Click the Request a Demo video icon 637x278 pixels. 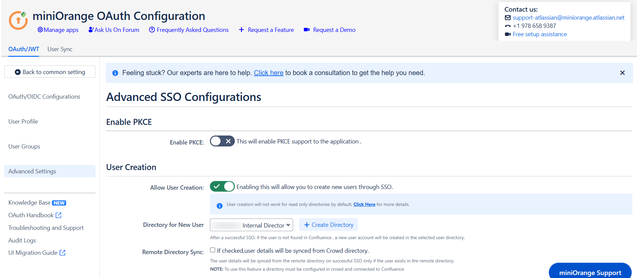coord(307,30)
